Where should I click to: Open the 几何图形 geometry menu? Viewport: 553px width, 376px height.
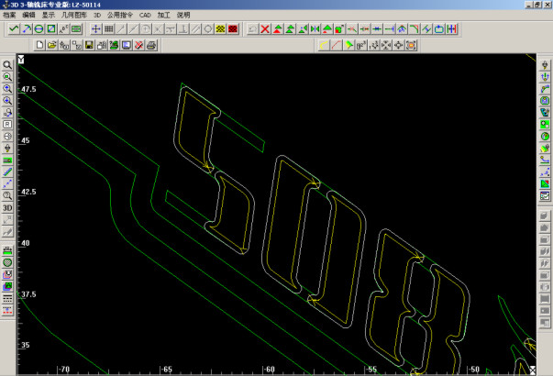73,16
